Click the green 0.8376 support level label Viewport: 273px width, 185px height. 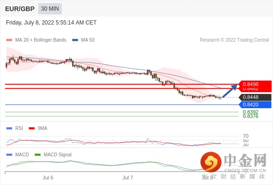(250, 116)
